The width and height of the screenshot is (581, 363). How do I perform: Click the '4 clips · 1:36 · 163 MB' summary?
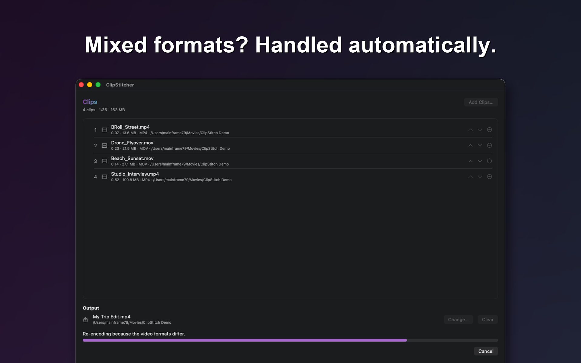(104, 110)
